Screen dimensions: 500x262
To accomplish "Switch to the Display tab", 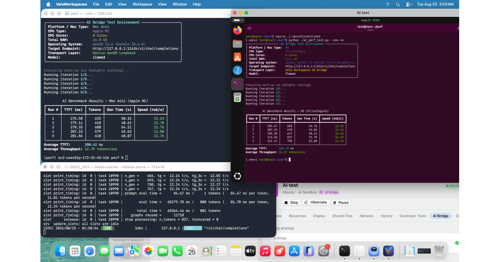I will point(319,216).
